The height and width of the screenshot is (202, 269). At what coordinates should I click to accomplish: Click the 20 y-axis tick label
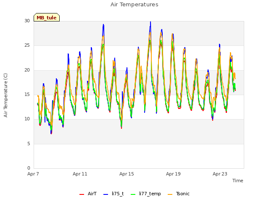click(x=27, y=70)
